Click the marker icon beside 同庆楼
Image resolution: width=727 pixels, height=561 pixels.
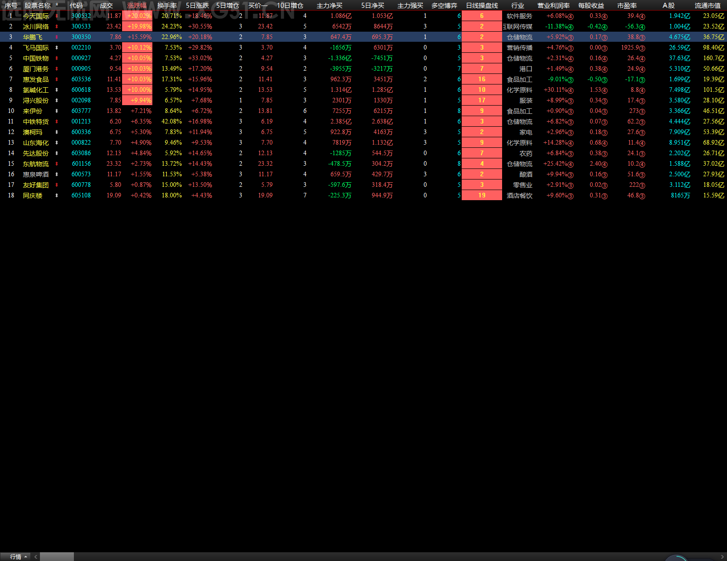pyautogui.click(x=56, y=196)
